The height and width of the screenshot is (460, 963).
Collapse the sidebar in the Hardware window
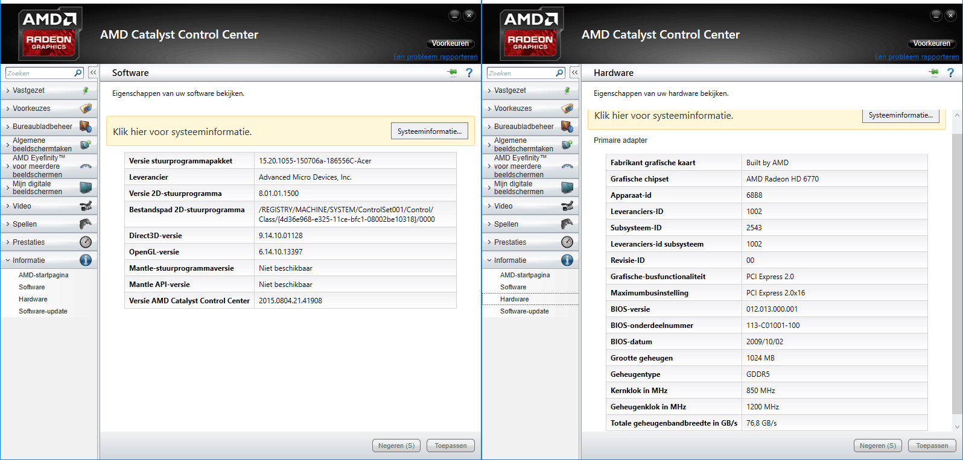point(574,72)
